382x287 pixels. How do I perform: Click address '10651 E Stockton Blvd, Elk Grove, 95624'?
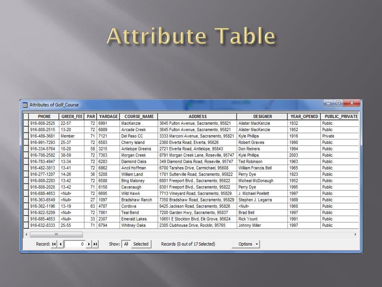(197, 219)
